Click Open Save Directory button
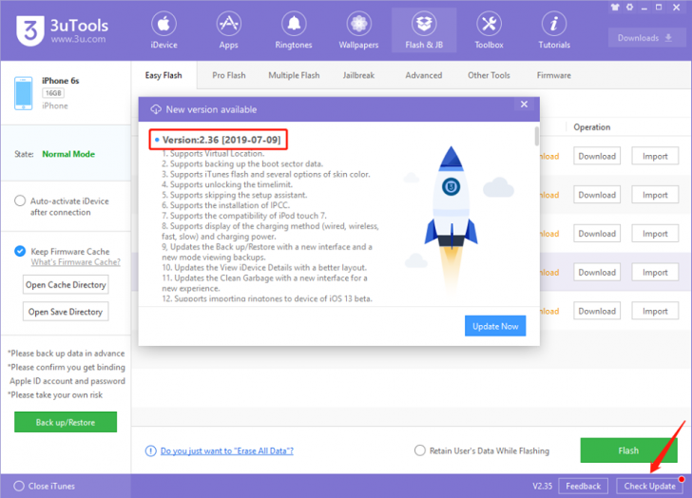The height and width of the screenshot is (498, 692). 66,312
